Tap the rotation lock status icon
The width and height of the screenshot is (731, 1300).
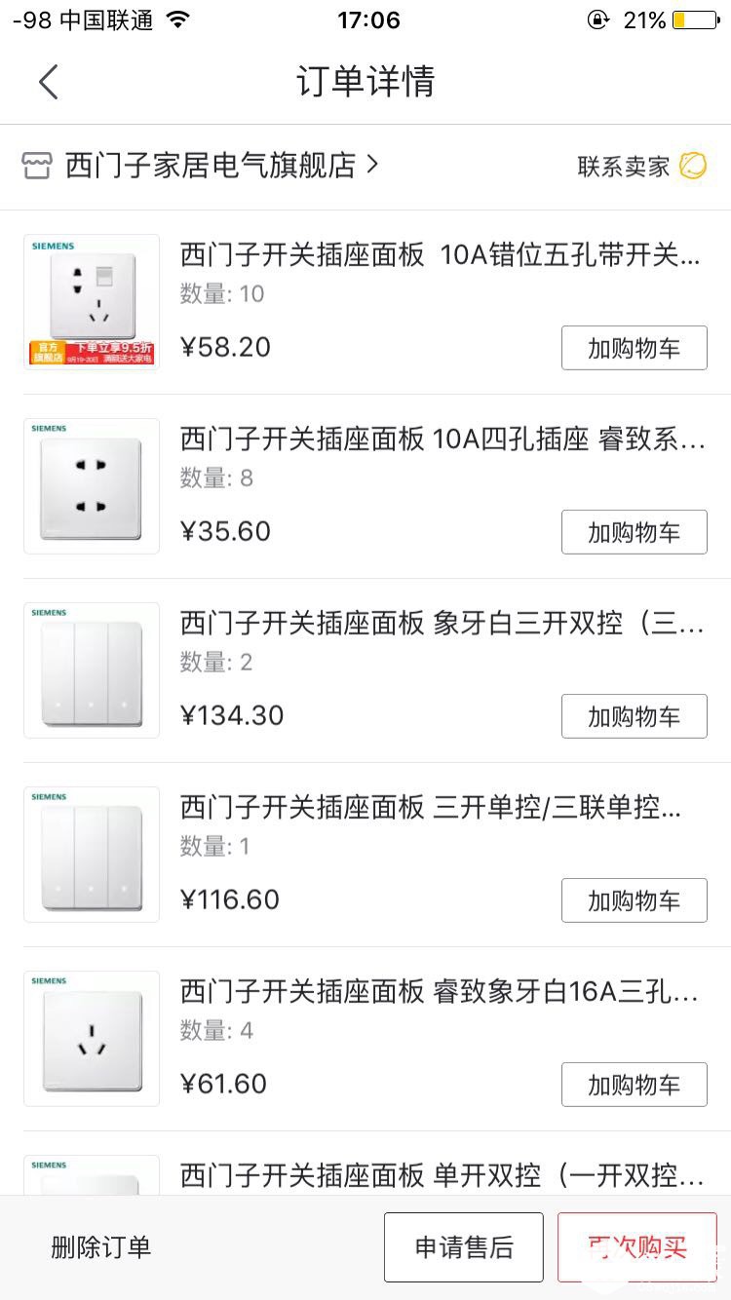(596, 19)
